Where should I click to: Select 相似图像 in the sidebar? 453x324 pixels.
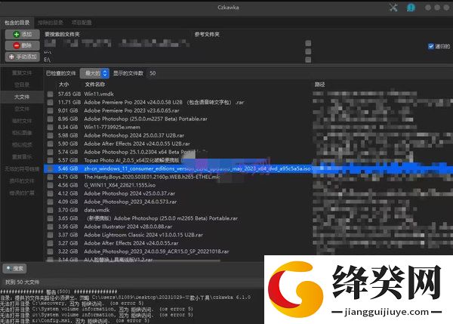(x=22, y=133)
